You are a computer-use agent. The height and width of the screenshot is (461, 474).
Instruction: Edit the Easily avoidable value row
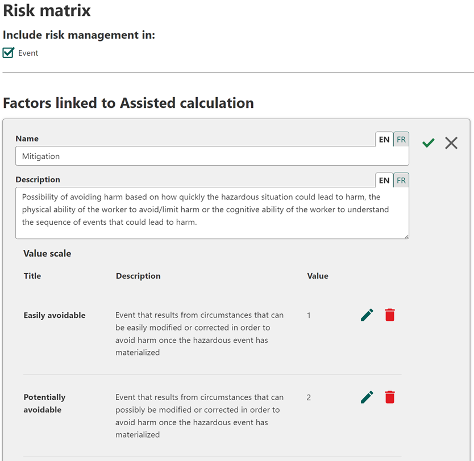(x=367, y=315)
